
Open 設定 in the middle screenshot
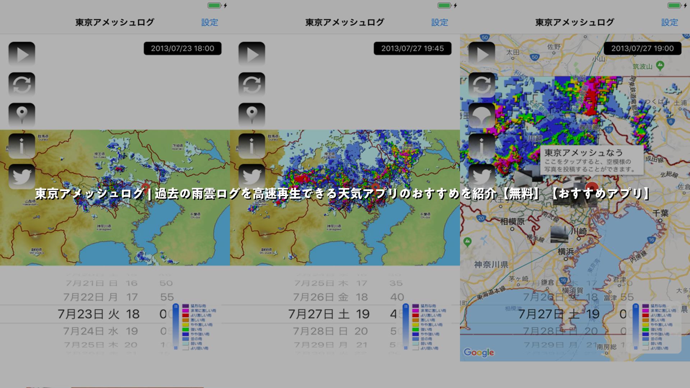coord(440,22)
